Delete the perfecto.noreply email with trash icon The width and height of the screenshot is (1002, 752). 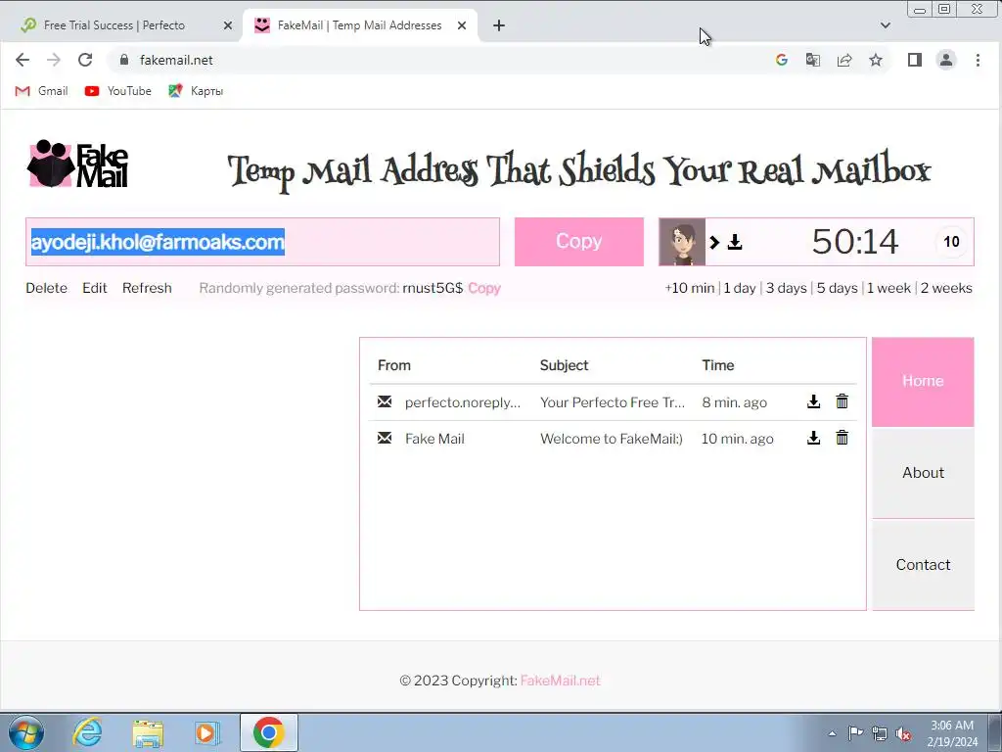[842, 400]
